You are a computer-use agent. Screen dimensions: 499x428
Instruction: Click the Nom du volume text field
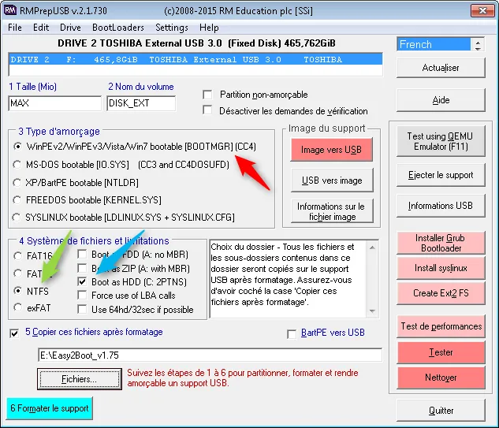click(x=141, y=103)
